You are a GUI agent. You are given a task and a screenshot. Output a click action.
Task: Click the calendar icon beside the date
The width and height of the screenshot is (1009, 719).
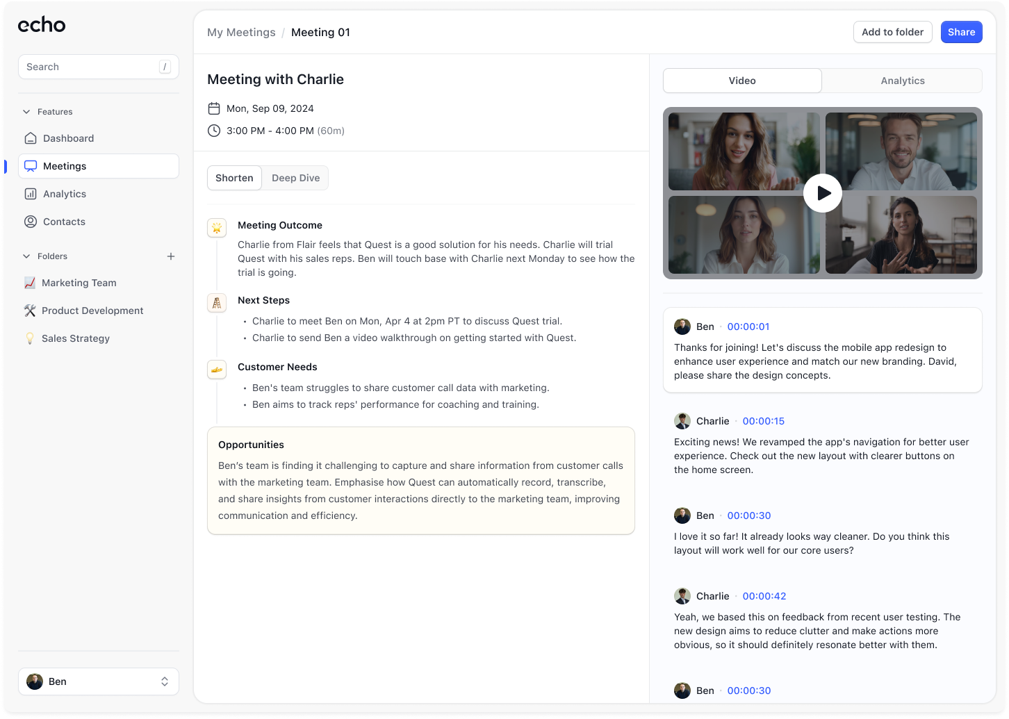[214, 108]
